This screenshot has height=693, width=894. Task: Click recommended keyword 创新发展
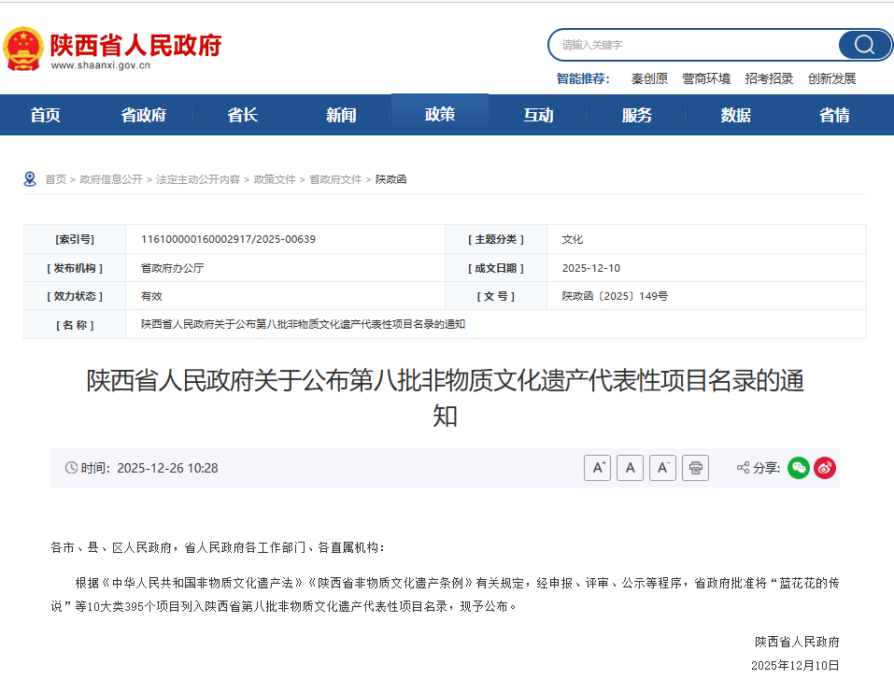point(831,78)
